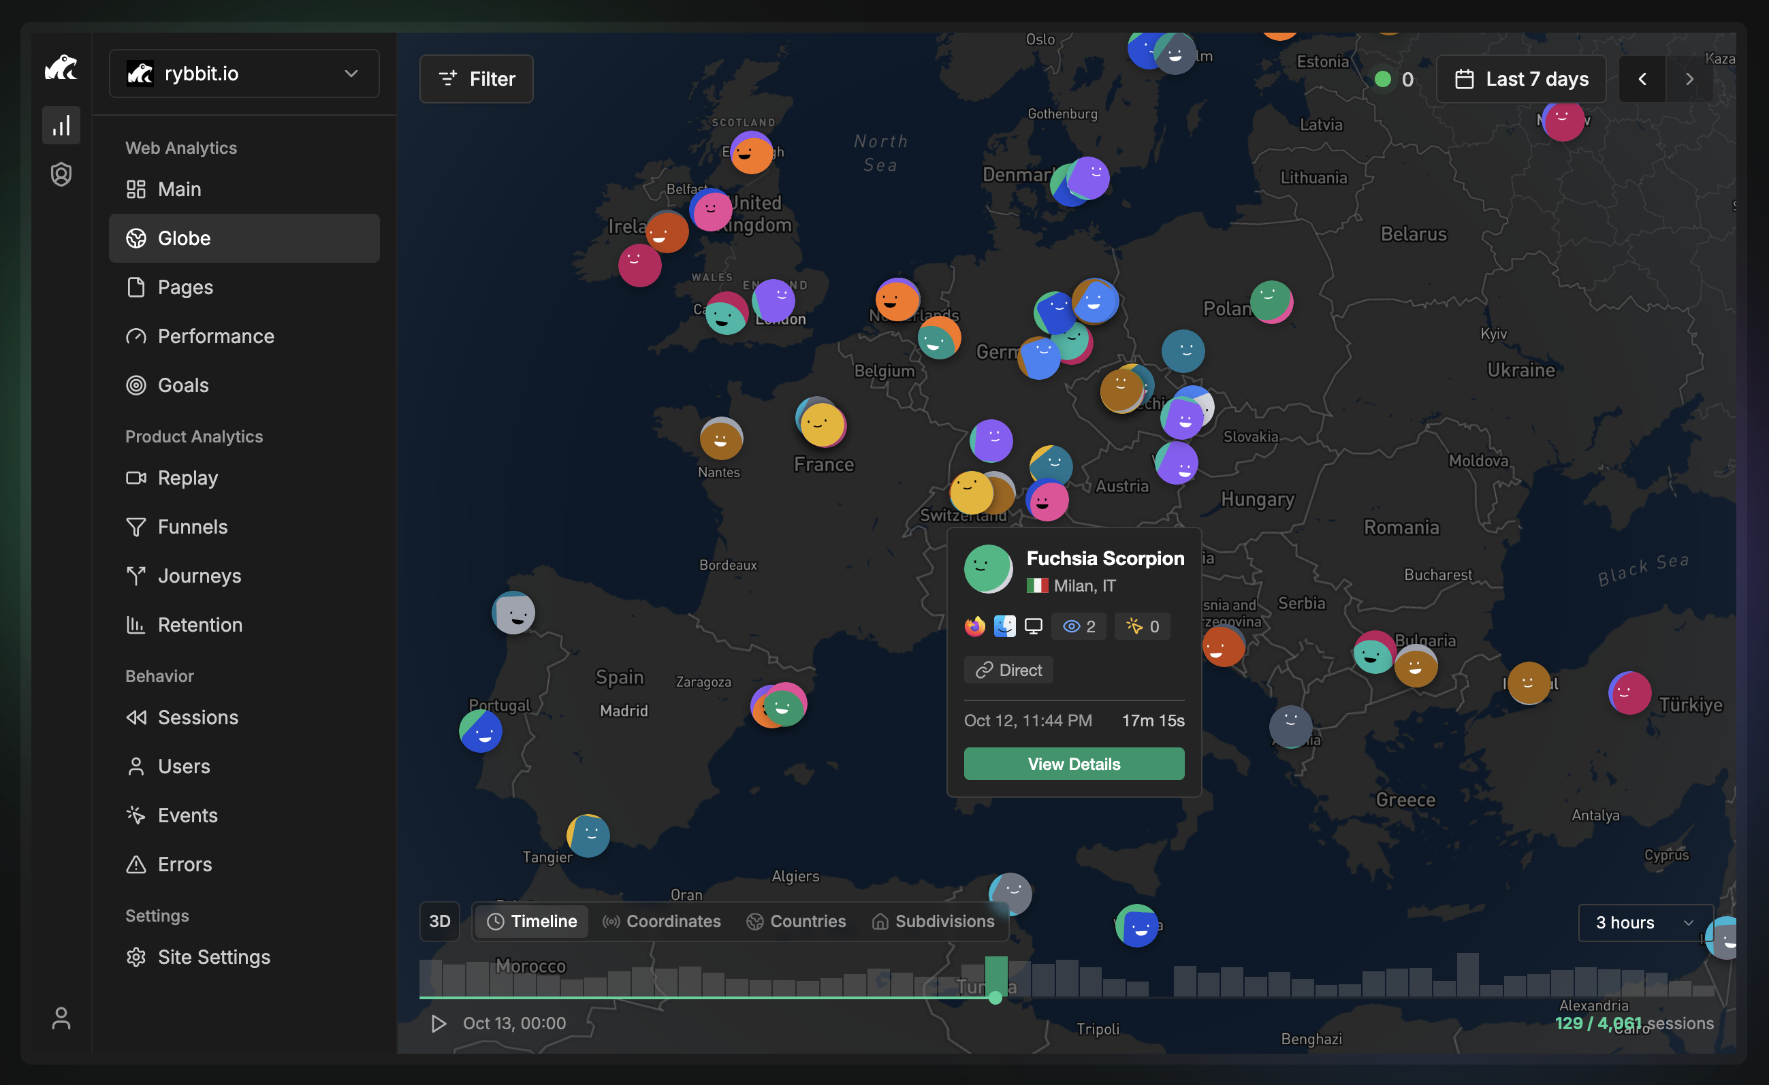Click the brown avatar marker near Nantes

click(721, 439)
